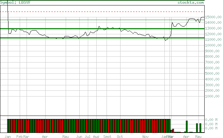Click the Aug month label on time axis
This screenshot has height=138, width=223.
pos(96,136)
